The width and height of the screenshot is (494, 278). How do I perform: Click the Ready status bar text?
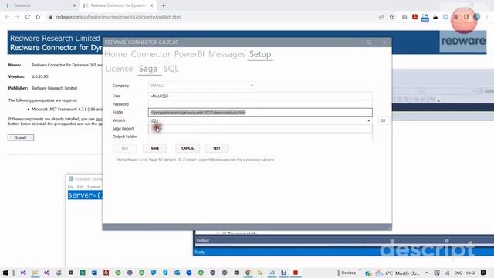click(x=200, y=253)
